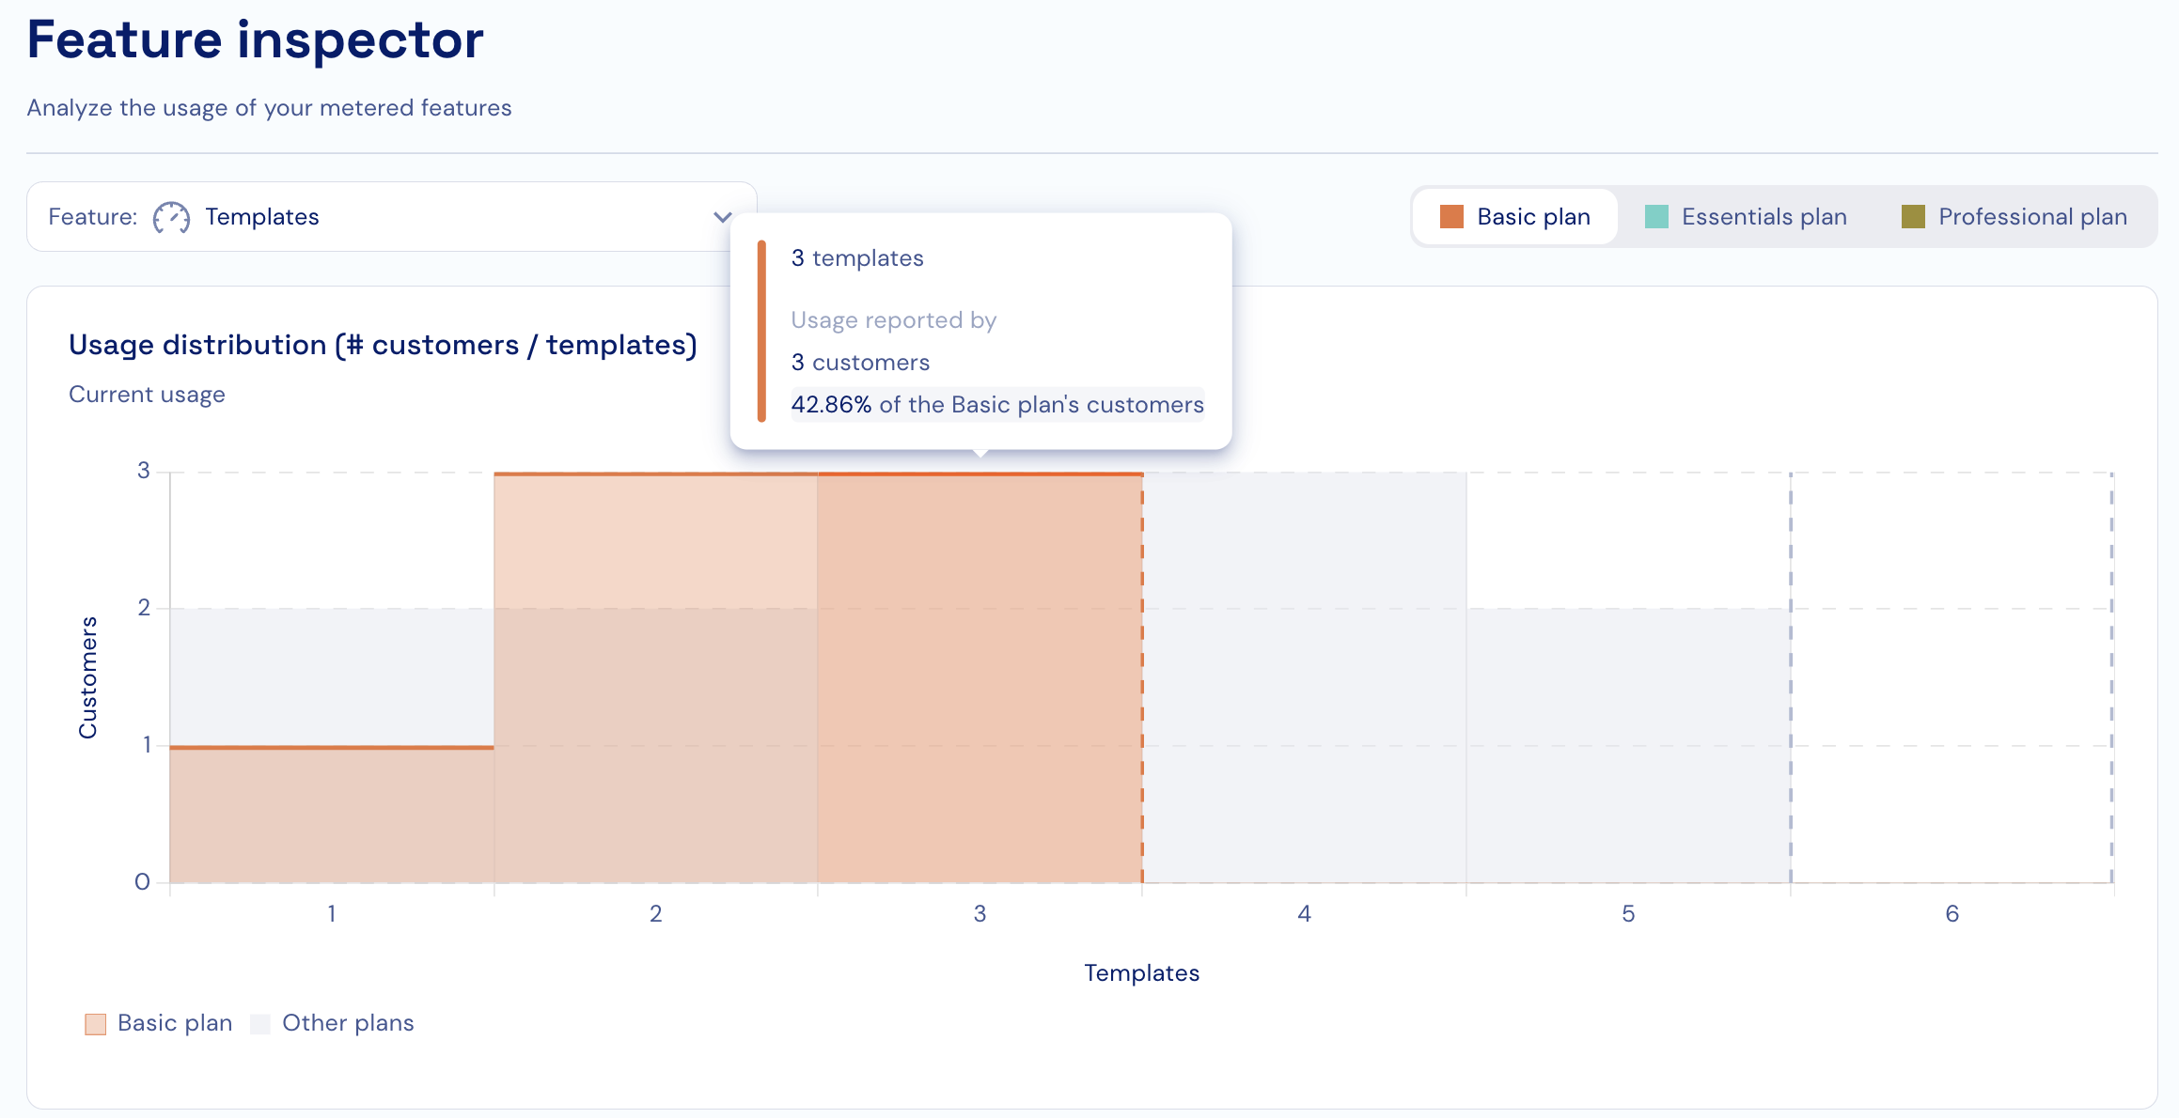The width and height of the screenshot is (2179, 1118).
Task: Click the gauge icon beside Templates
Action: click(171, 217)
